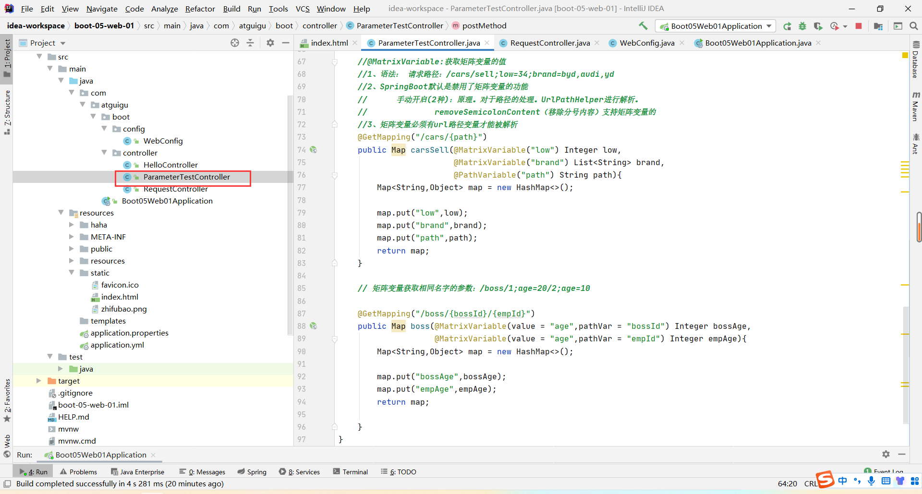Click the Build Project hammer icon

pos(643,26)
